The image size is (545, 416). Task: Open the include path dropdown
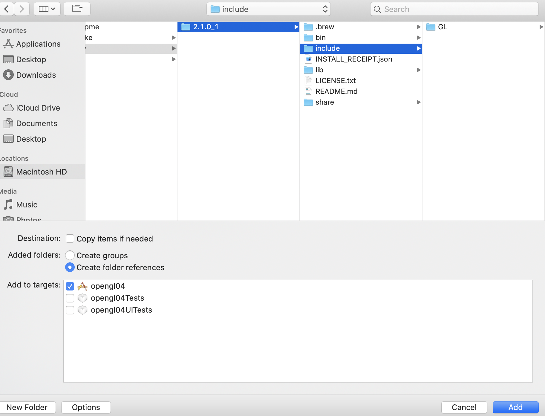pyautogui.click(x=268, y=9)
